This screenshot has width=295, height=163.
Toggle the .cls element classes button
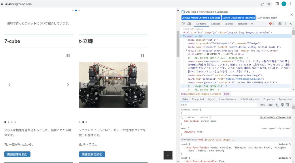pos(270,105)
